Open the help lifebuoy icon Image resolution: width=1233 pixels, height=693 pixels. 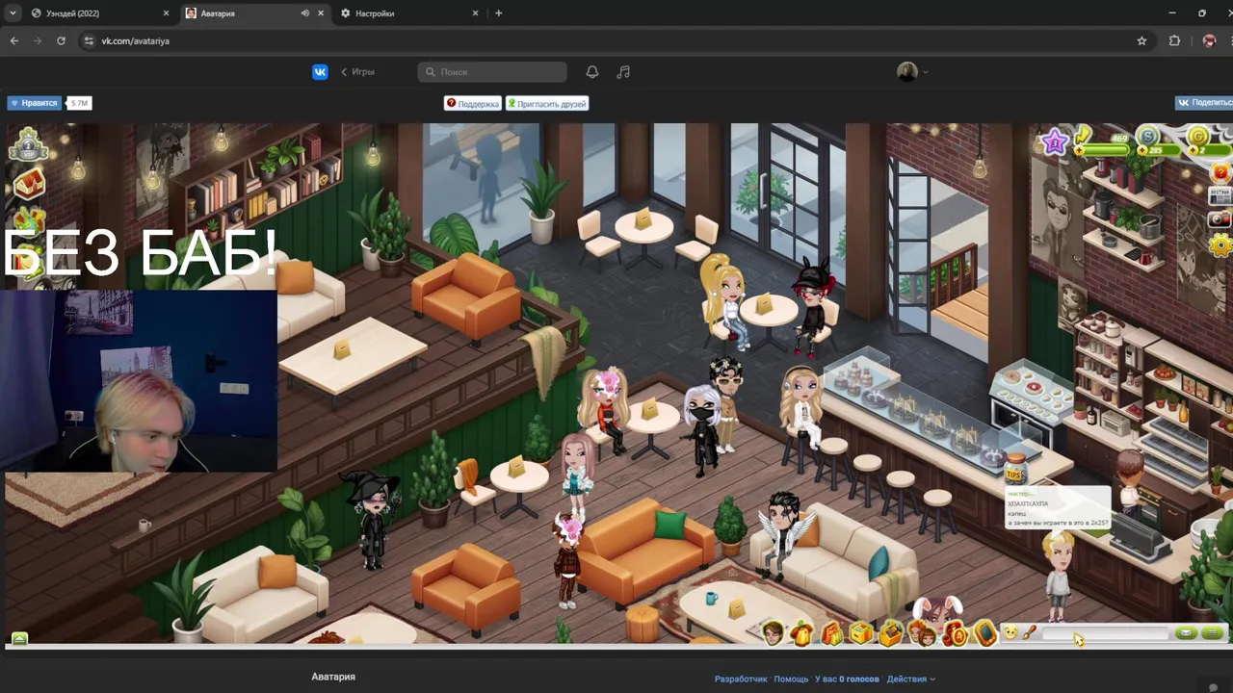[x=1220, y=173]
